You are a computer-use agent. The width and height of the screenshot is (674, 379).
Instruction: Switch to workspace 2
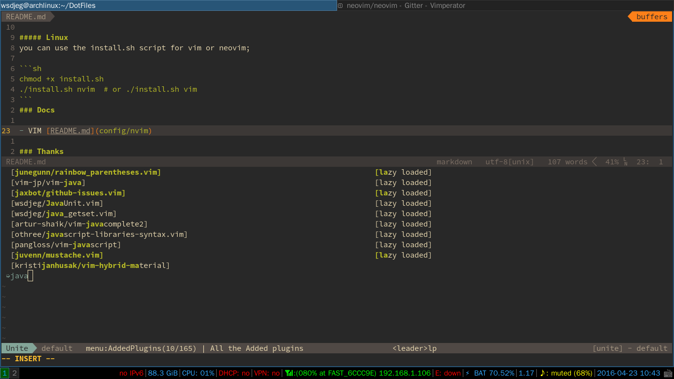pyautogui.click(x=14, y=373)
